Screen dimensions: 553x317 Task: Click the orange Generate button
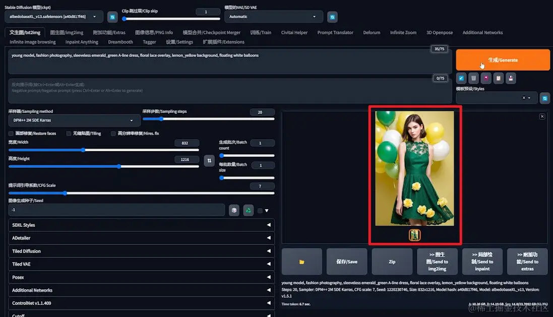coord(503,60)
